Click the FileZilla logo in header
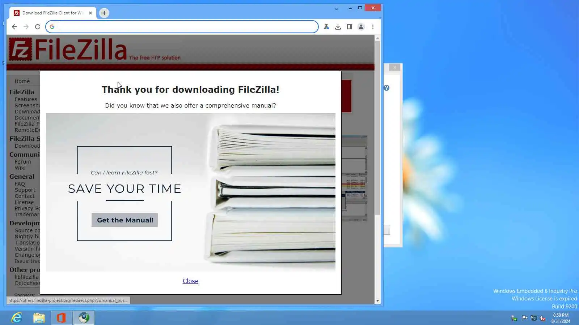 point(68,49)
